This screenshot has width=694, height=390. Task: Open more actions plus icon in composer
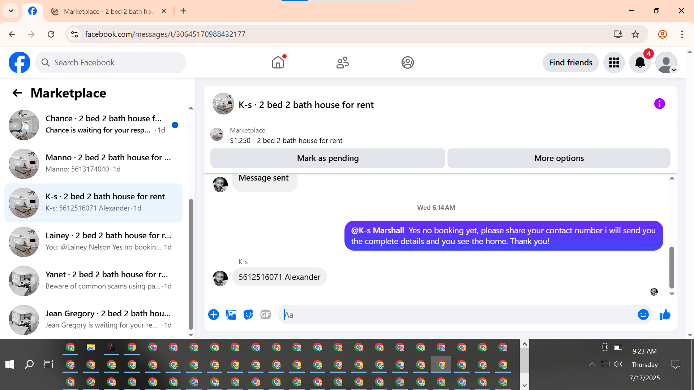coord(214,315)
